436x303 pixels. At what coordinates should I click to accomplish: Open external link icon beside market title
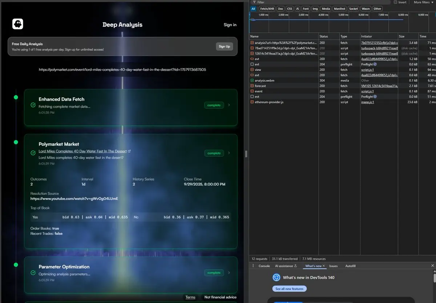(x=129, y=151)
